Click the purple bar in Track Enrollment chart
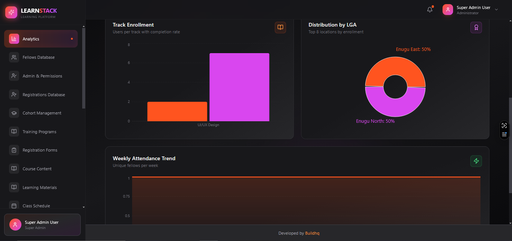This screenshot has height=241, width=512. click(239, 87)
